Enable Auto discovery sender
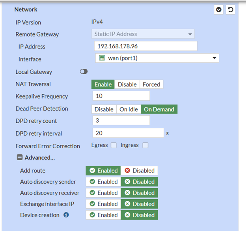Image resolution: width=246 pixels, height=232 pixels. tap(104, 181)
